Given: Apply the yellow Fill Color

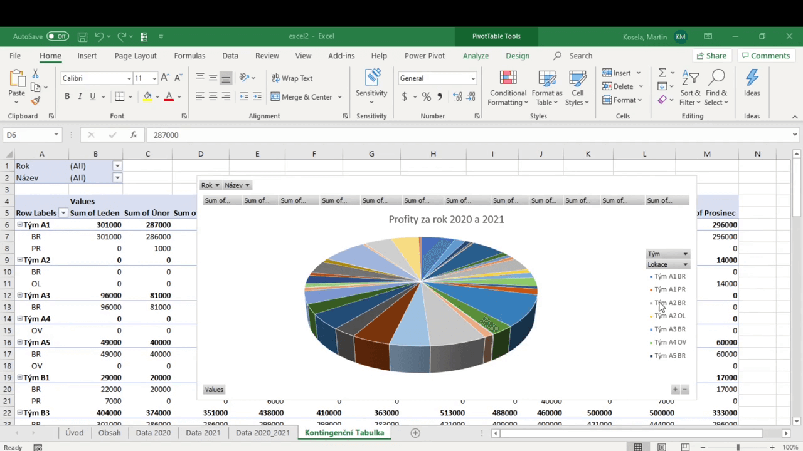Looking at the screenshot, I should [147, 96].
